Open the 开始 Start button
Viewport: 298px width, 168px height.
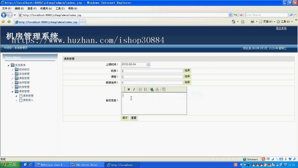tap(10, 165)
